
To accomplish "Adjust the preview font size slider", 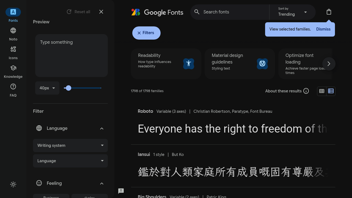I will coord(68,88).
